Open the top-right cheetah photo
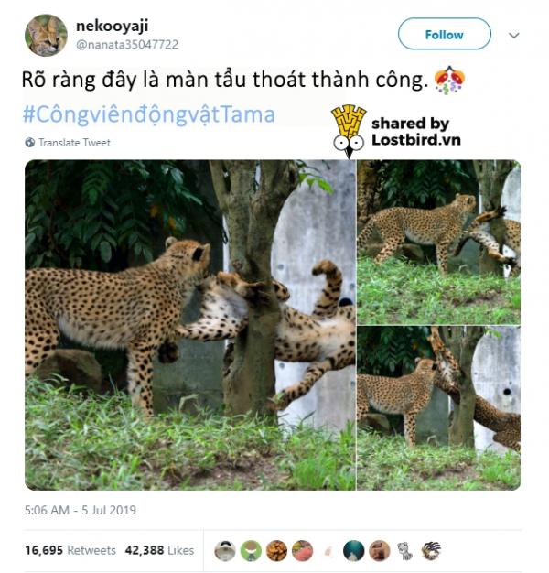Screen dimensions: 549x573 point(438,242)
